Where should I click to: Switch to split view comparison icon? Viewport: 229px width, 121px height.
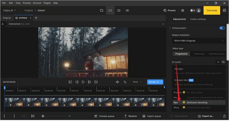119,11
